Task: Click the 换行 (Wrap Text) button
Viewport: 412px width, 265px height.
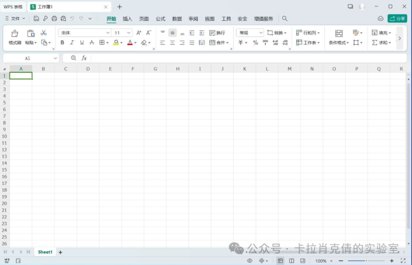Action: (217, 33)
